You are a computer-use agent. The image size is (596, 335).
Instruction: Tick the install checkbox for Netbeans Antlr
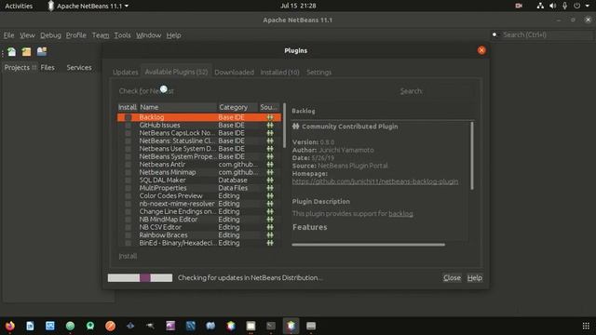pos(129,165)
